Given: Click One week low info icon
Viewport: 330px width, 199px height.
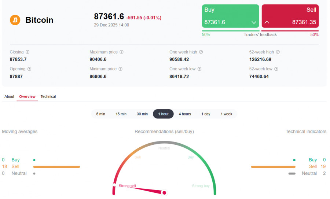Looking at the screenshot, I should (x=199, y=69).
